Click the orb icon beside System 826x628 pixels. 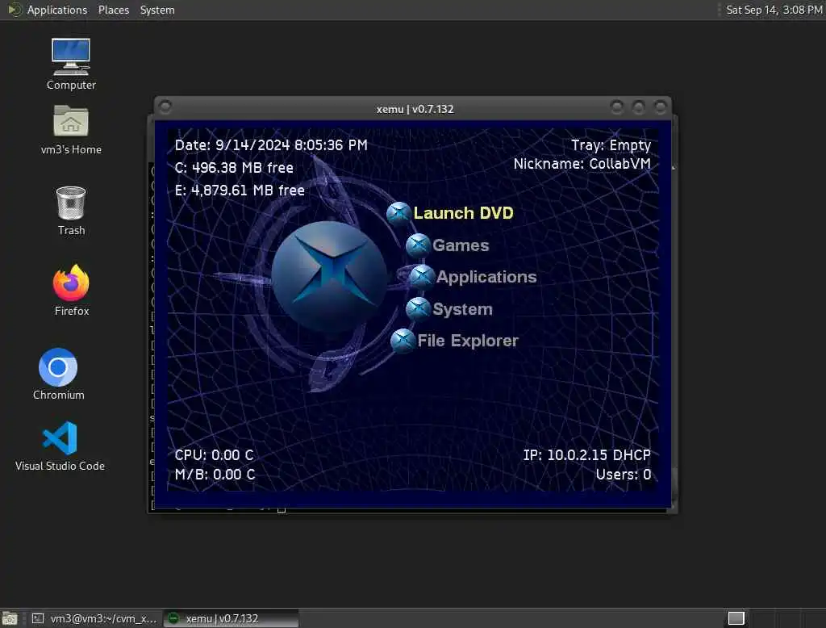click(419, 309)
